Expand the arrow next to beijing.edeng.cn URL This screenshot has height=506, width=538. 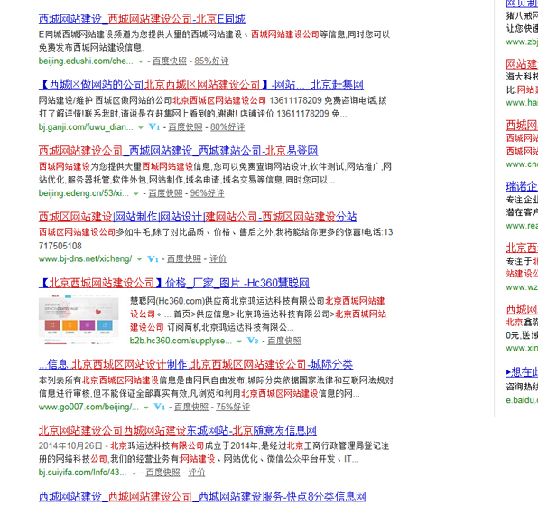(x=136, y=194)
